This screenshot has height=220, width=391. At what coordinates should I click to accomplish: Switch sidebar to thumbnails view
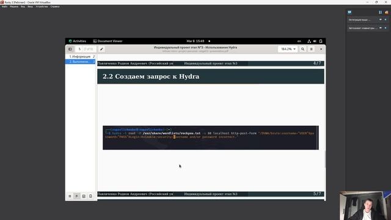point(70,196)
